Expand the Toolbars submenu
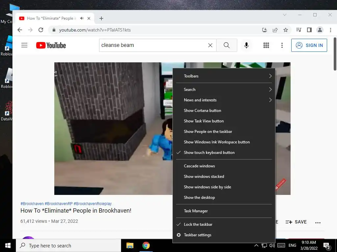 (x=224, y=76)
